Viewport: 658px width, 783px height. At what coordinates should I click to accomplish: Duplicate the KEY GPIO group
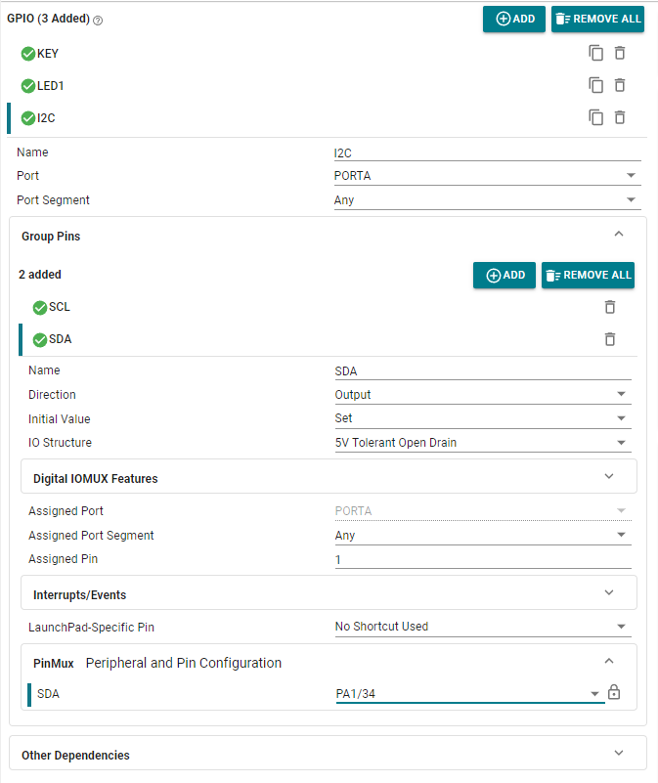pos(596,54)
